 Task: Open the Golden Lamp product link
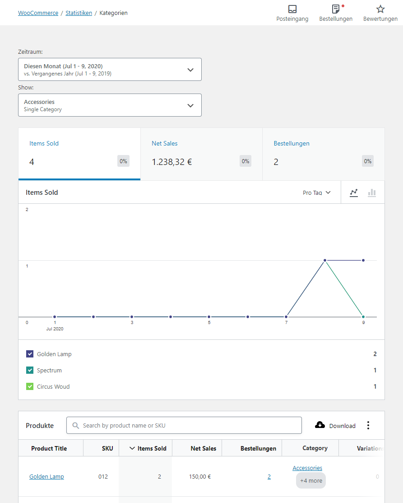[x=46, y=476]
